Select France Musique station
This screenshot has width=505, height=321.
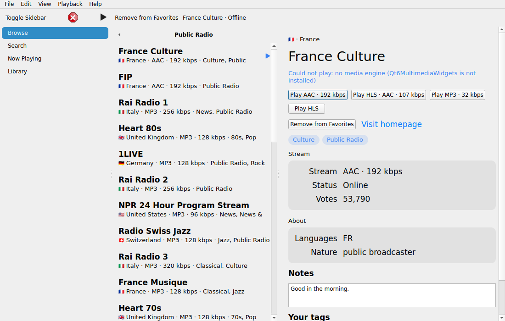point(194,287)
